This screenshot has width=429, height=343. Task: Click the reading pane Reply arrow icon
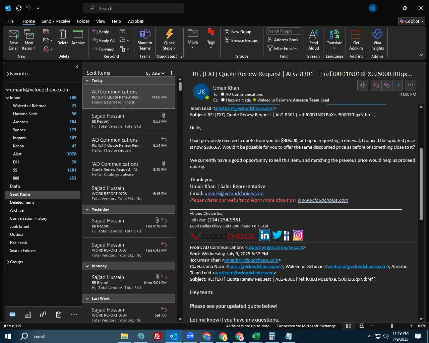376,85
